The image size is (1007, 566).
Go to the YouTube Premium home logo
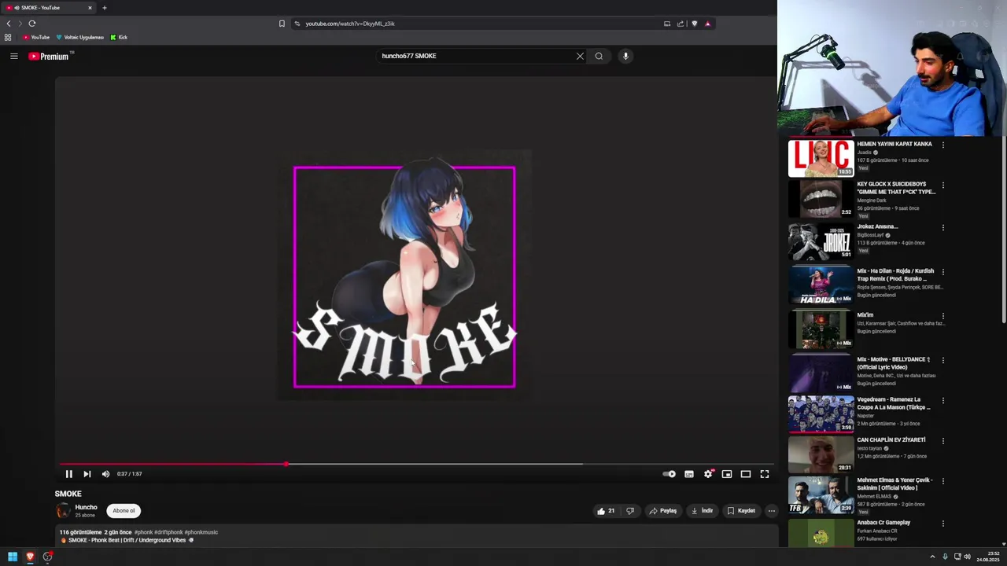coord(49,56)
